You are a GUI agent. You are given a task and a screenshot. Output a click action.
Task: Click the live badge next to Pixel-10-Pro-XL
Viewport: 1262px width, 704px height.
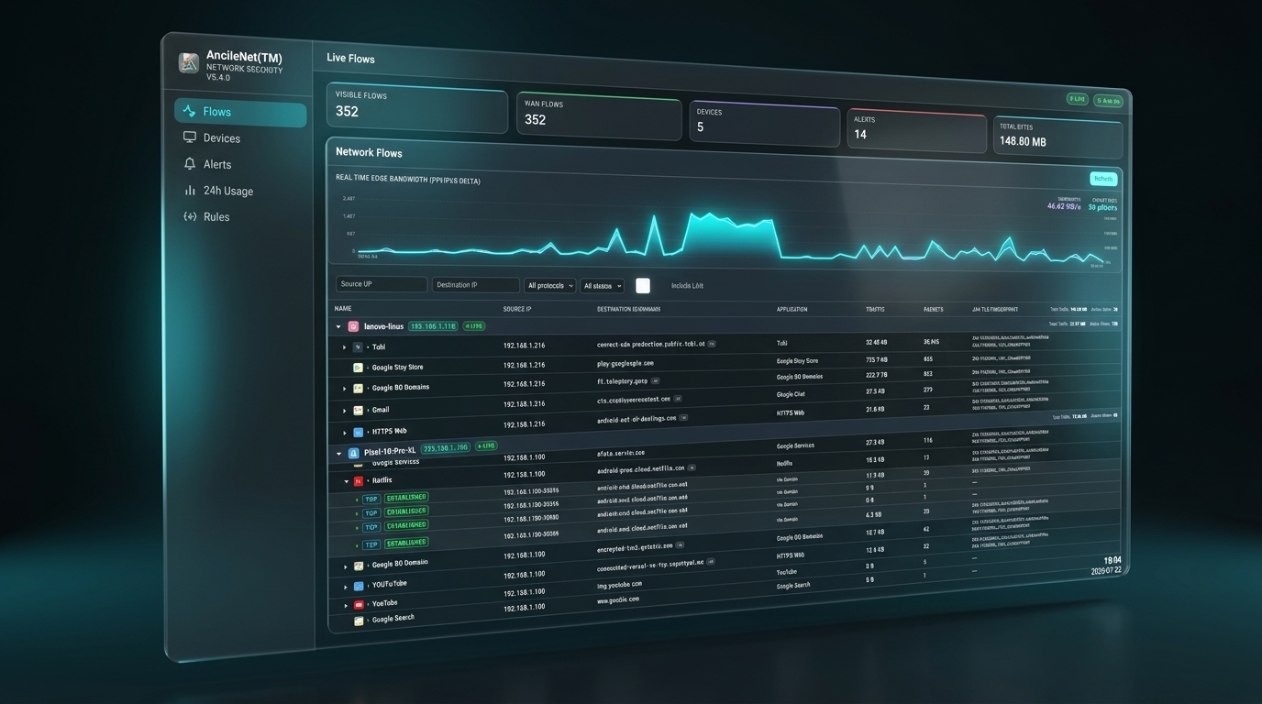[x=486, y=446]
